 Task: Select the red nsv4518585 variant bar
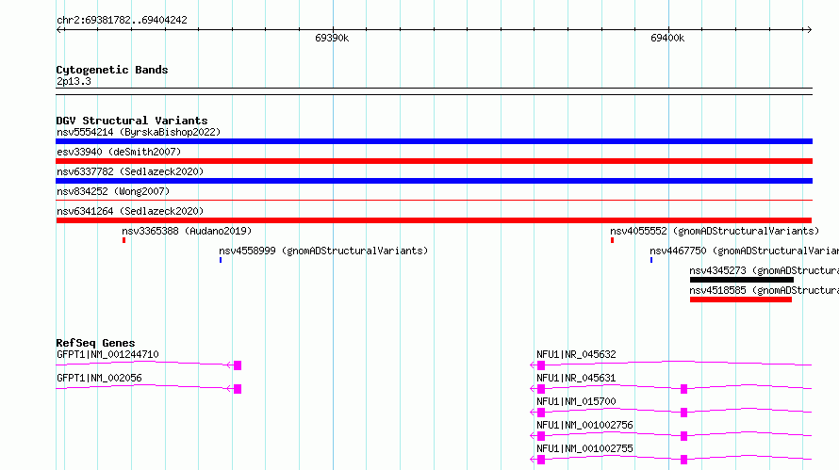(741, 300)
